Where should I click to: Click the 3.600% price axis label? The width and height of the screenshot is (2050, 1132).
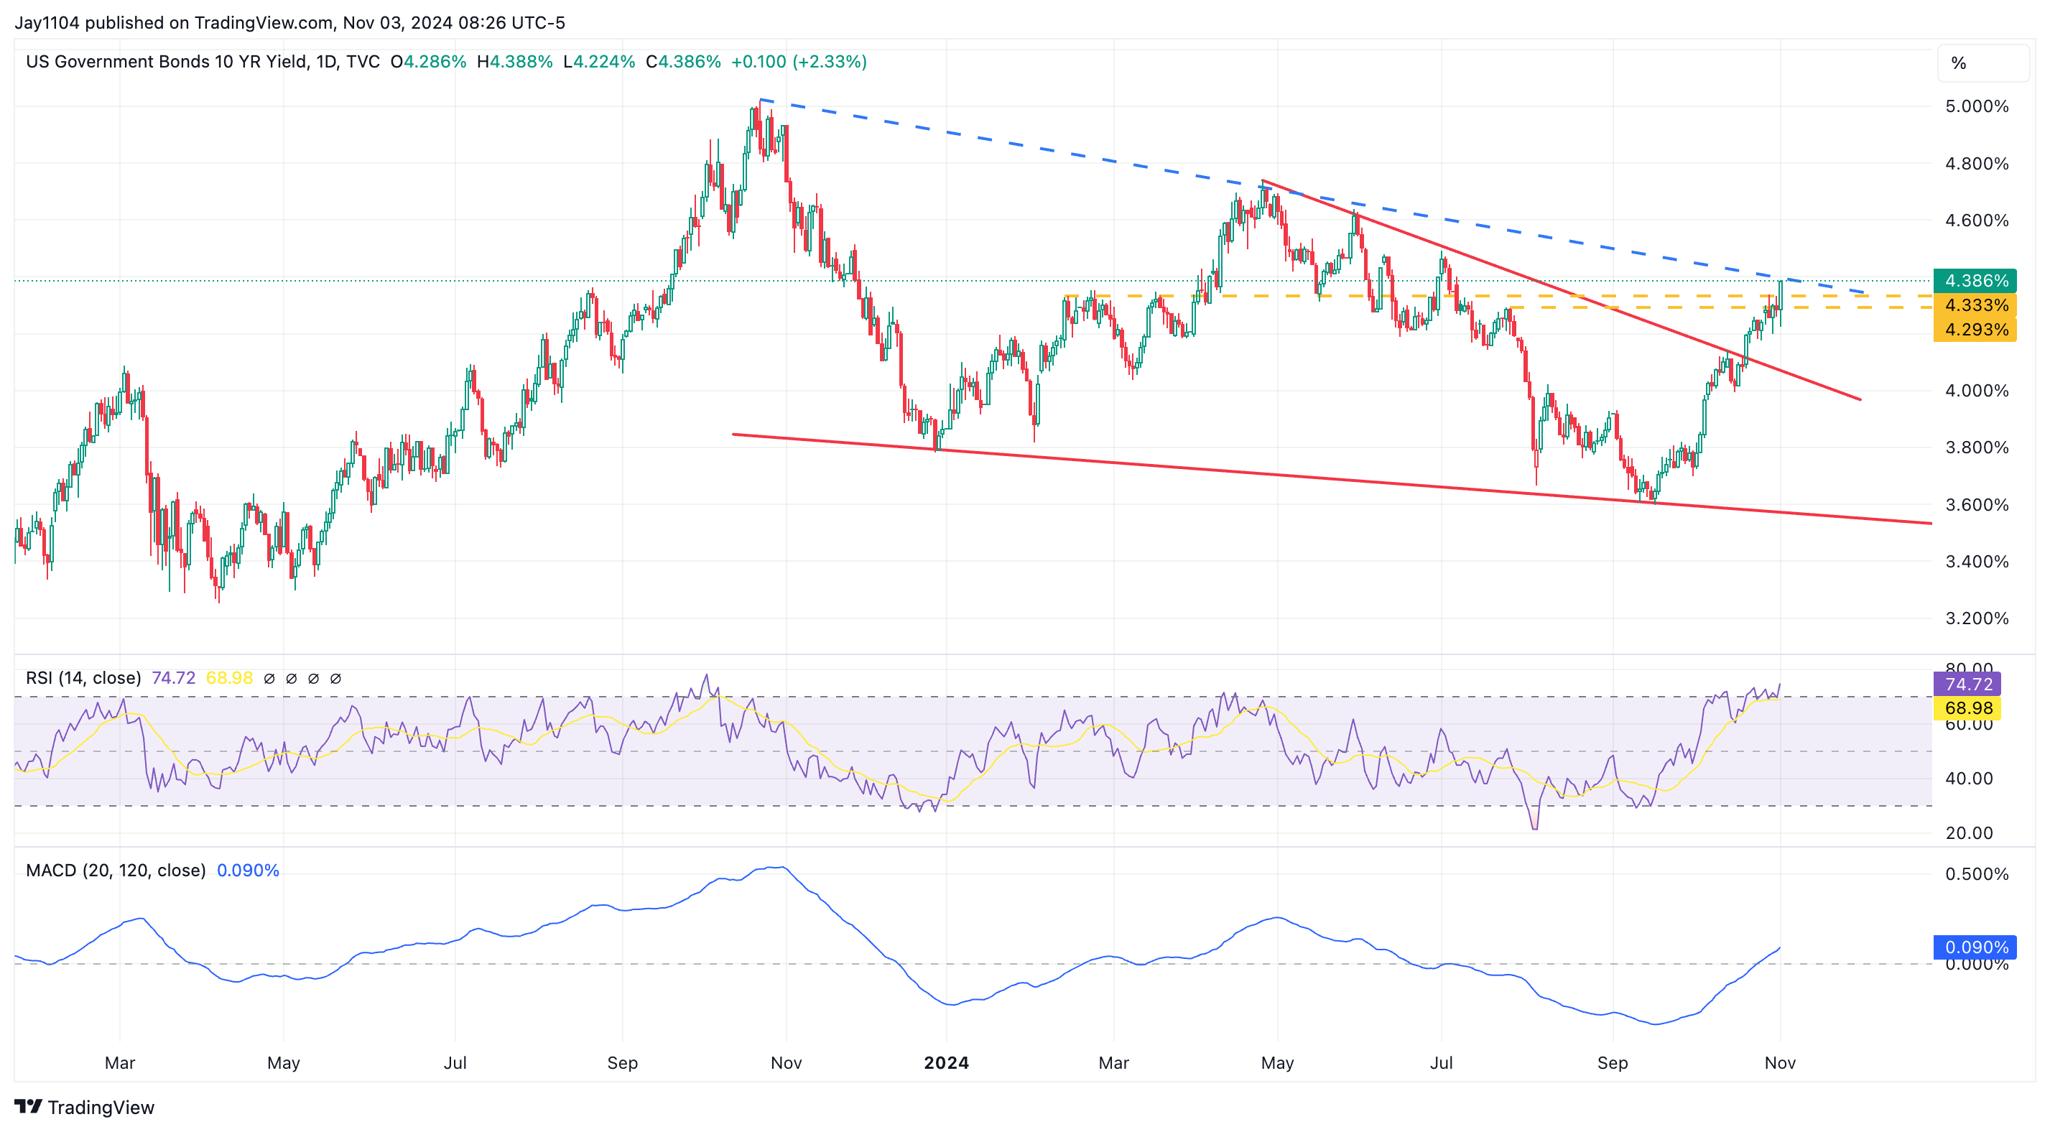1977,504
